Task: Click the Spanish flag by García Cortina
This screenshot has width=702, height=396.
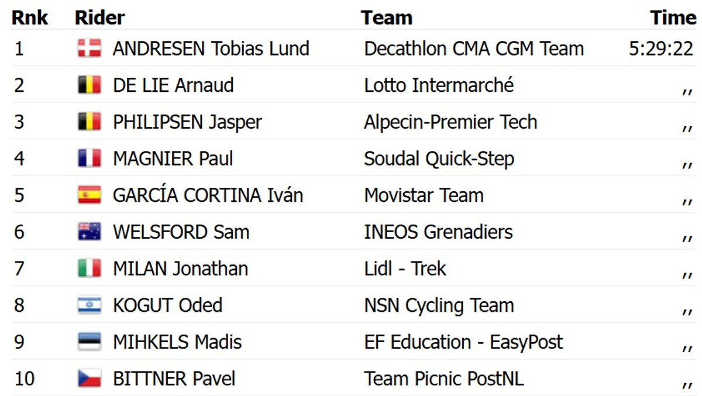Action: click(x=90, y=195)
